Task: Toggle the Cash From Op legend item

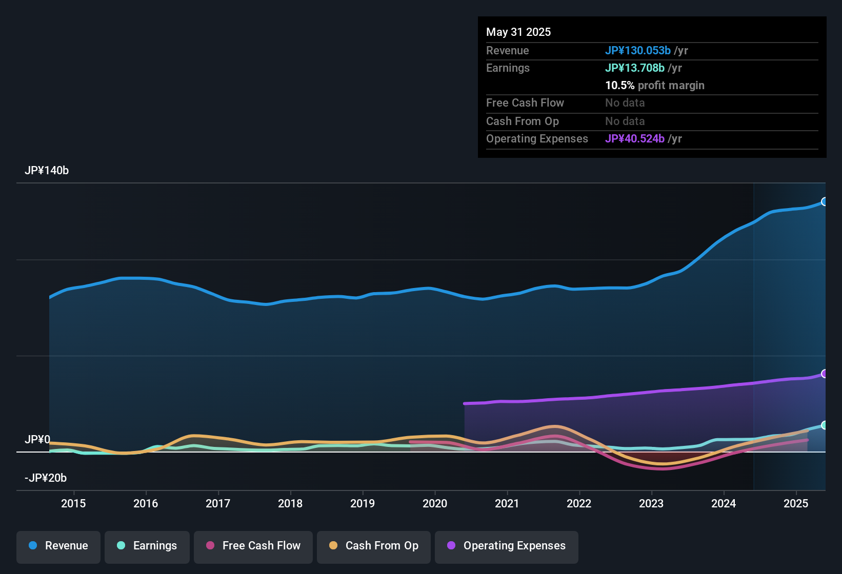Action: point(374,546)
